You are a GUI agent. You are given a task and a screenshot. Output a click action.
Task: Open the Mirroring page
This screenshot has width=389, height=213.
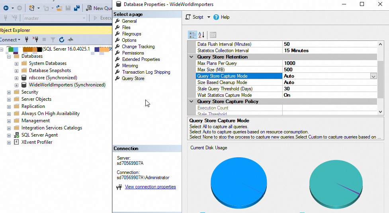[x=130, y=66]
